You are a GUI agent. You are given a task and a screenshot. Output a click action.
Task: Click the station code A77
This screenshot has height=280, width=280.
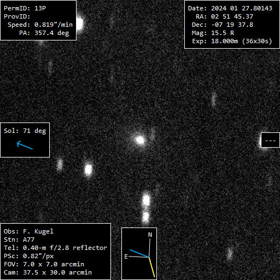(x=28, y=240)
